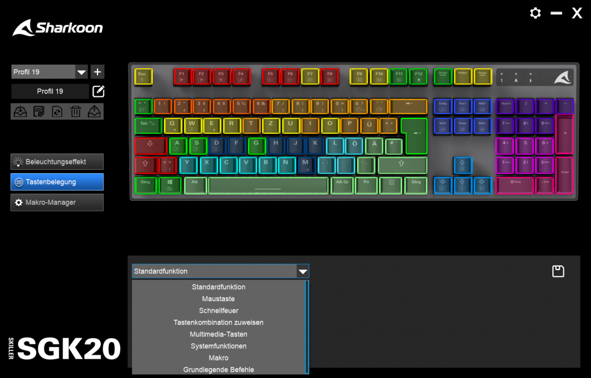This screenshot has height=378, width=591.
Task: Select the D key on keyboard
Action: point(217,146)
